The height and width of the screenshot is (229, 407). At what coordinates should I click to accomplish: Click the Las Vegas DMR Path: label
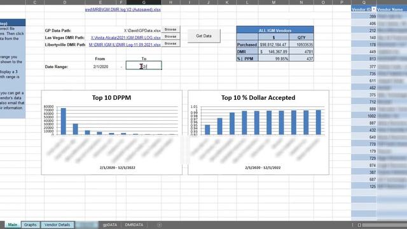(x=65, y=38)
